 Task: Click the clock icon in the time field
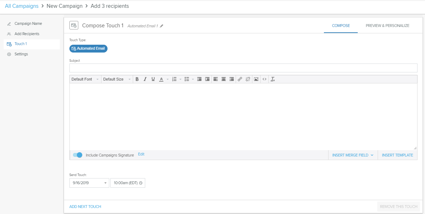tap(141, 183)
